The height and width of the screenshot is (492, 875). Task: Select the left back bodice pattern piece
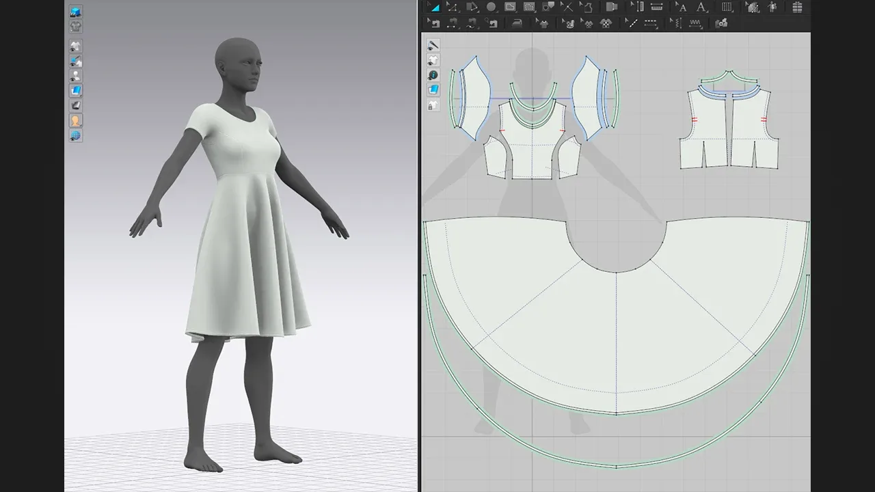tap(704, 130)
